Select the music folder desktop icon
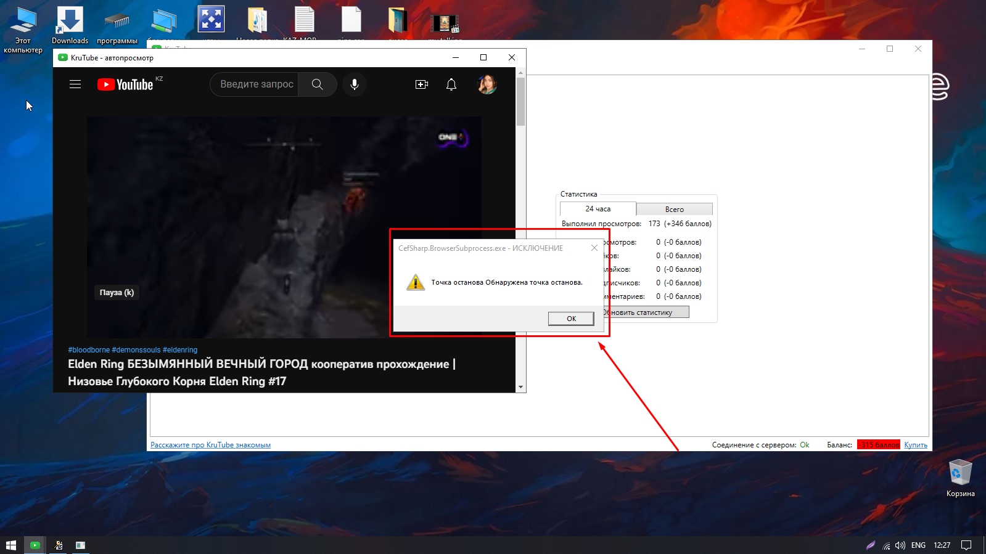The height and width of the screenshot is (554, 986). tap(258, 20)
